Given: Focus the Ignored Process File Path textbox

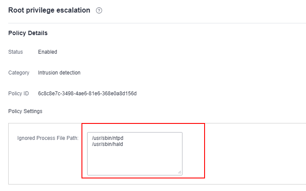Looking at the screenshot, I should (135, 154).
